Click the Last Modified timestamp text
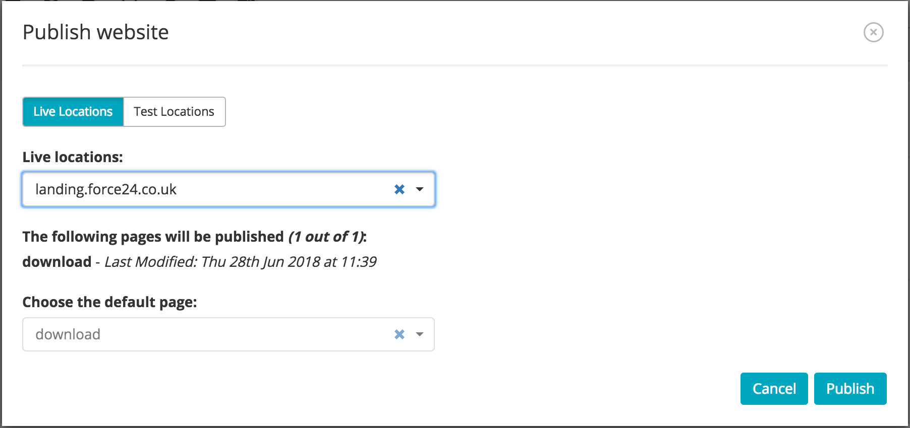 tap(240, 262)
